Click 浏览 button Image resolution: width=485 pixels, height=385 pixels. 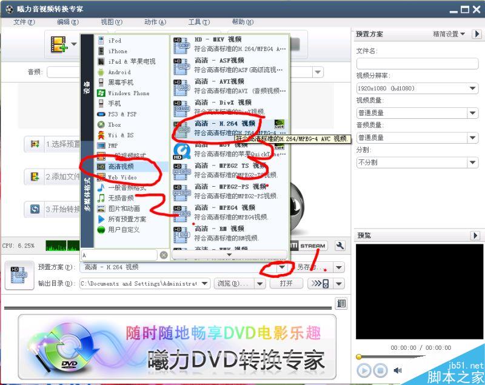pos(234,284)
